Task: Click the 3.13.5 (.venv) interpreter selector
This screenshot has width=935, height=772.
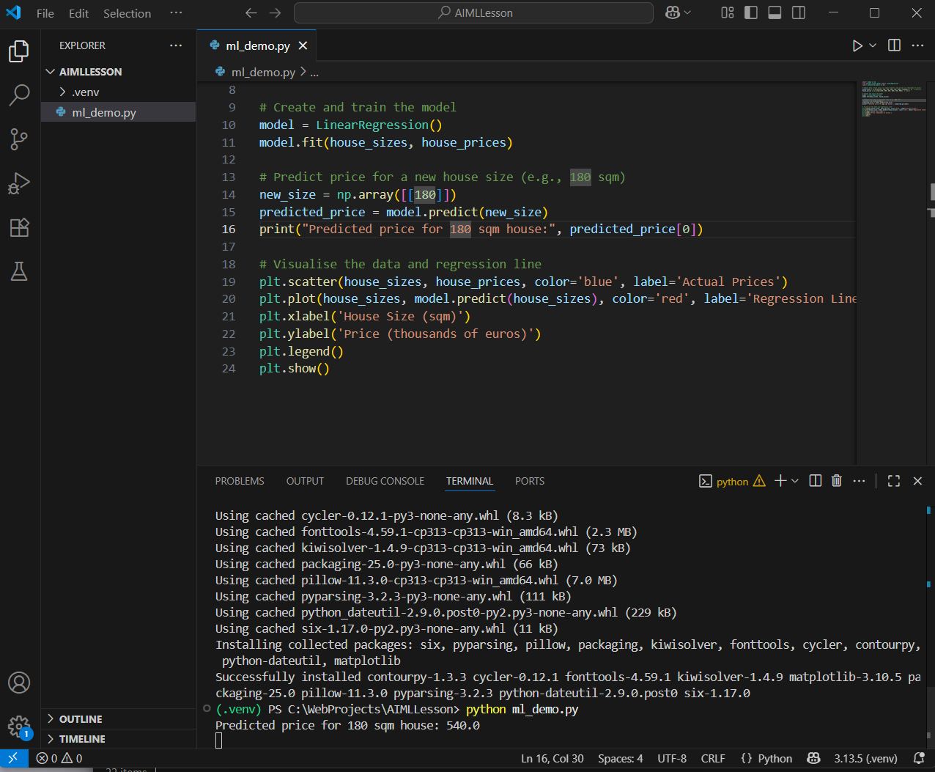Action: tap(865, 758)
